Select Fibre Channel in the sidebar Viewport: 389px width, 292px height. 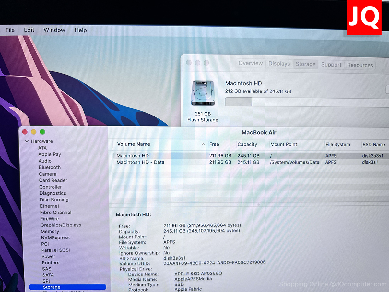tap(56, 213)
